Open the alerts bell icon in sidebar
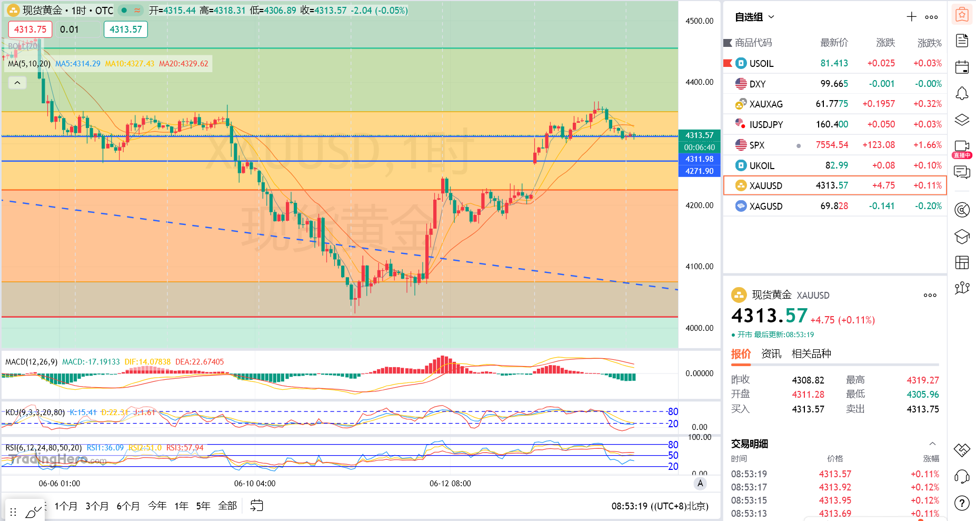This screenshot has width=976, height=521. click(962, 93)
